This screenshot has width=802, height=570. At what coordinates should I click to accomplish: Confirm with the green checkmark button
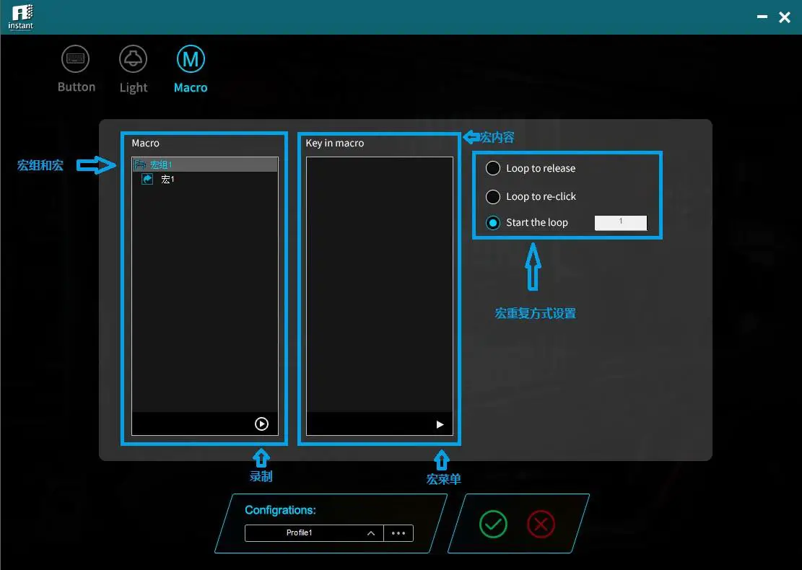pyautogui.click(x=493, y=524)
